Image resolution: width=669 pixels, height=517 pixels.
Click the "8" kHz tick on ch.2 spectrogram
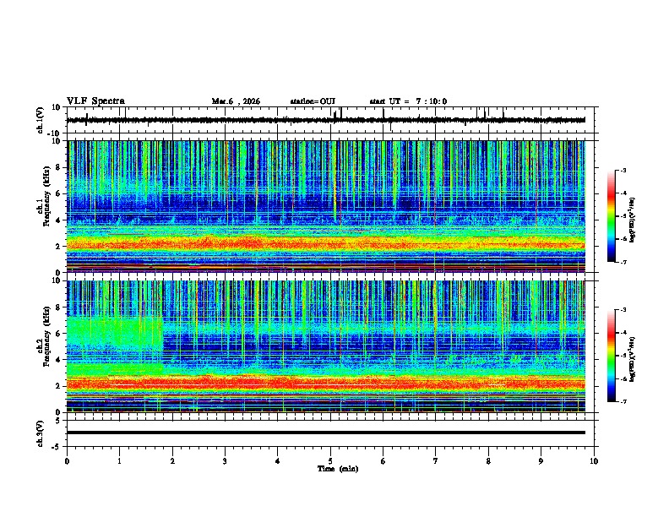(59, 307)
